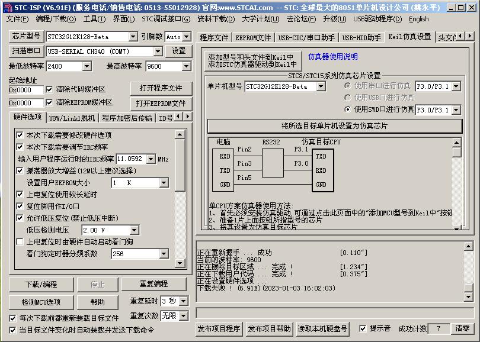
Task: Switch to the USB-HID助手 tab
Action: [x=361, y=38]
